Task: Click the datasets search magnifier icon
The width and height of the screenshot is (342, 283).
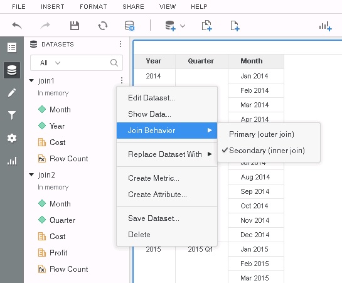Action: [114, 63]
